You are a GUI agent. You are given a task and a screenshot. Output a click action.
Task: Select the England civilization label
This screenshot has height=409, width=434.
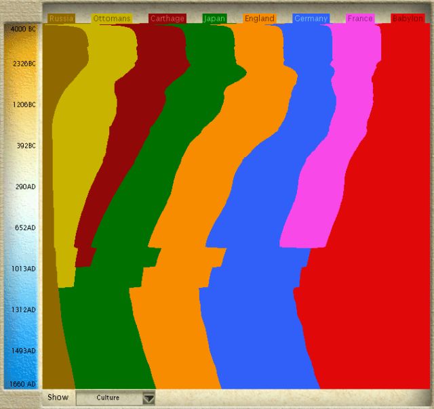tap(259, 18)
